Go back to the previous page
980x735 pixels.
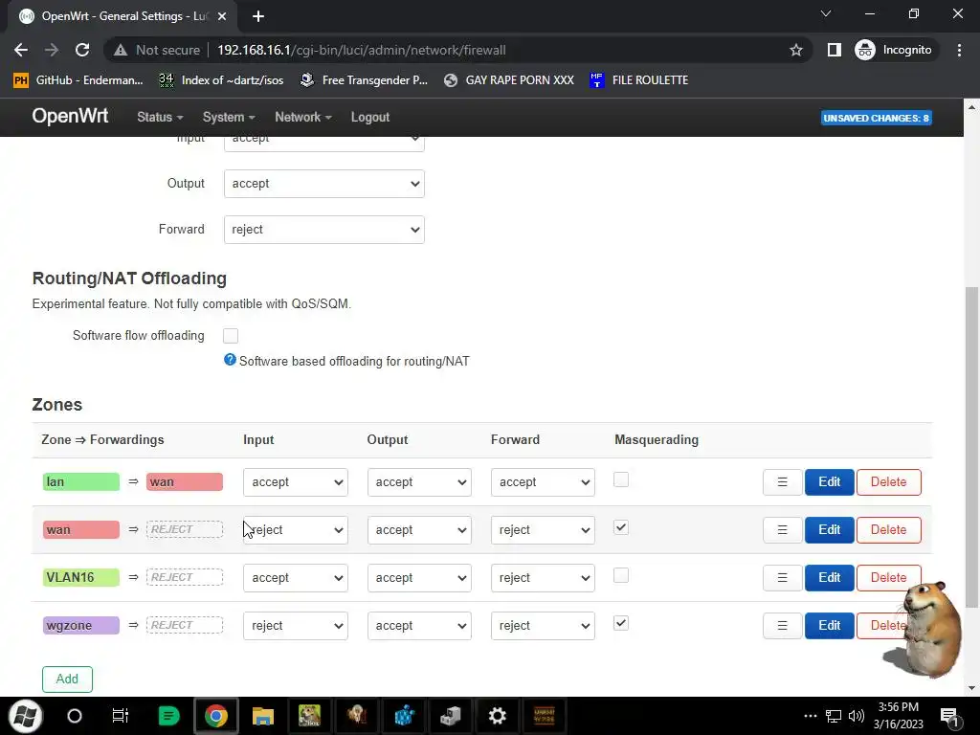pyautogui.click(x=21, y=50)
